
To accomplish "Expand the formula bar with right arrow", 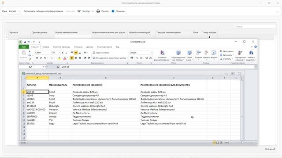I will click(x=256, y=67).
